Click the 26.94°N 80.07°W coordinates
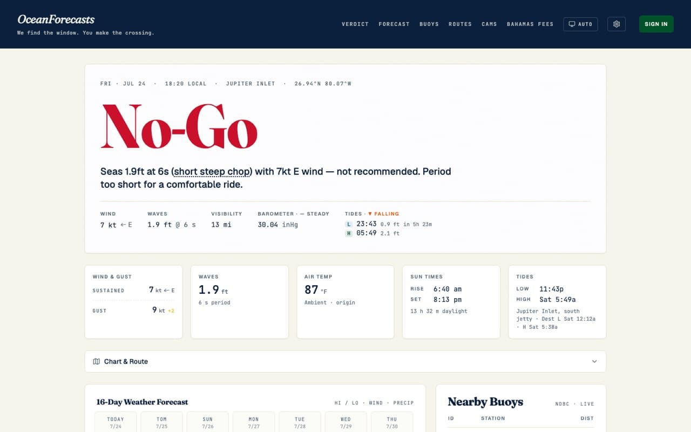The width and height of the screenshot is (691, 432). coord(323,84)
